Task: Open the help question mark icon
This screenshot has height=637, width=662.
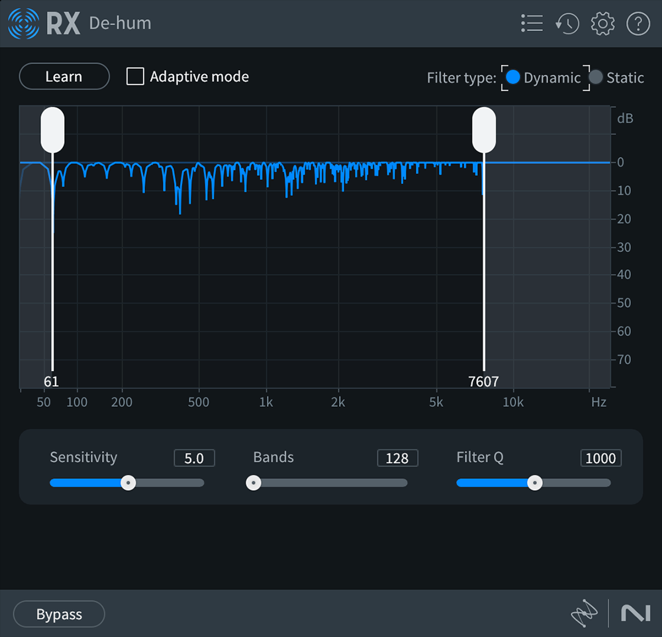Action: (x=637, y=23)
